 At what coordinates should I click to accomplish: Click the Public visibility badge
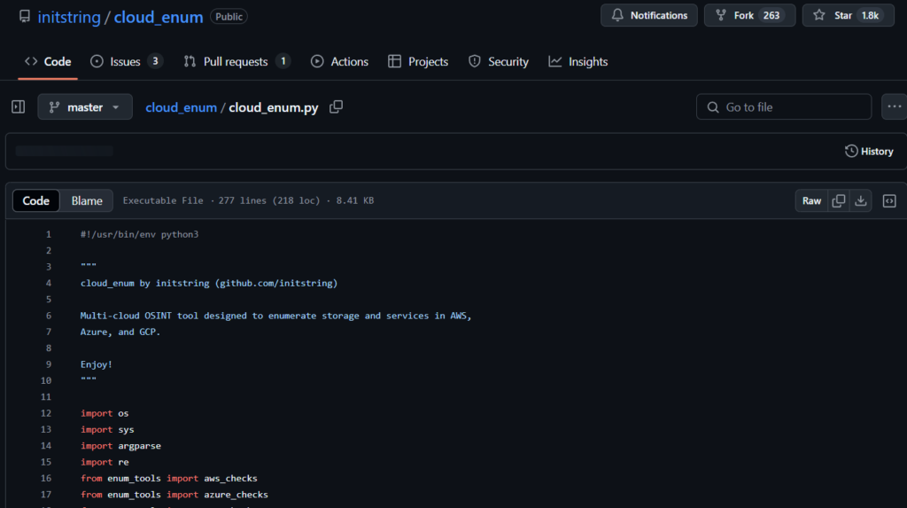pyautogui.click(x=229, y=17)
